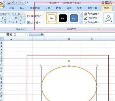The image size is (115, 101).
Task: Click the Undo arrow icon
Action: tap(13, 3)
